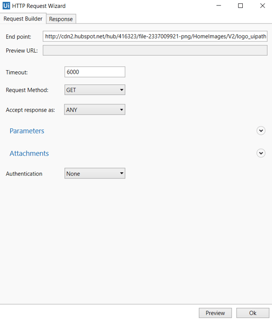
Task: Click the Preview URL field
Action: pos(155,50)
